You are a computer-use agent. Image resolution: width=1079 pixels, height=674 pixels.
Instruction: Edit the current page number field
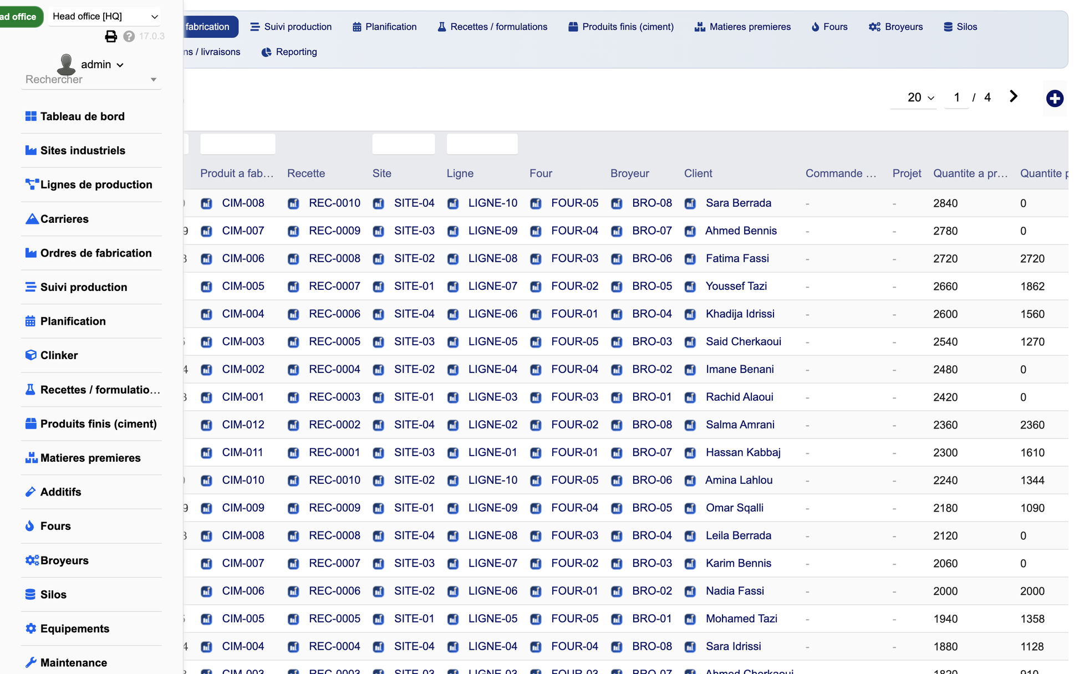[957, 98]
